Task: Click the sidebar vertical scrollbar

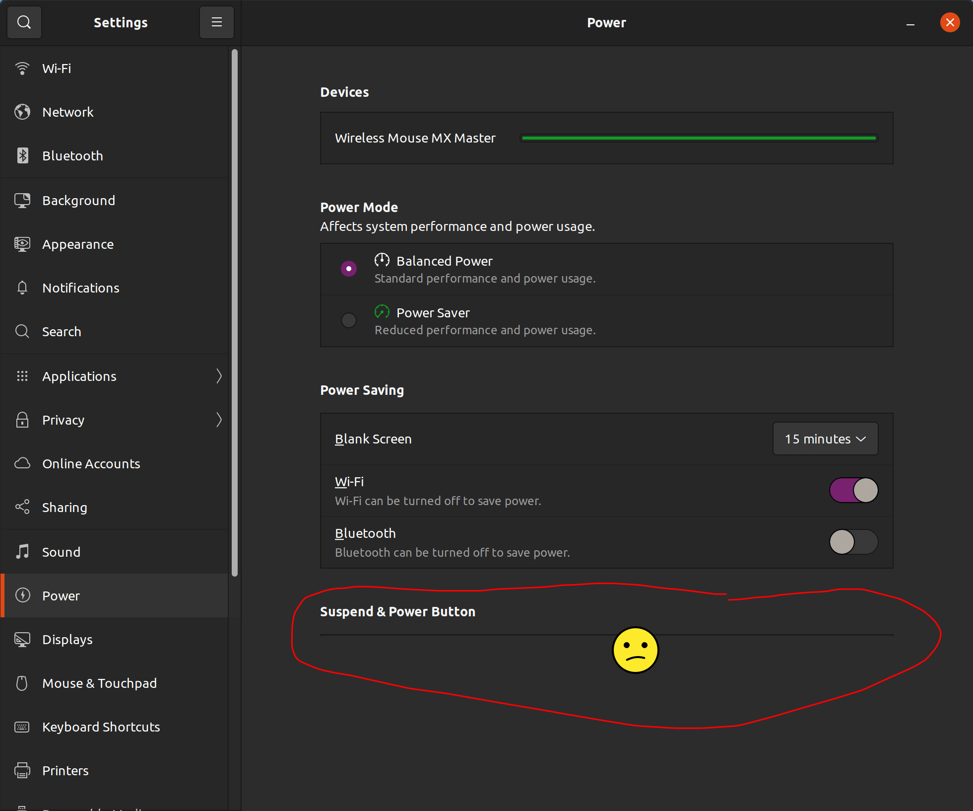Action: click(235, 313)
